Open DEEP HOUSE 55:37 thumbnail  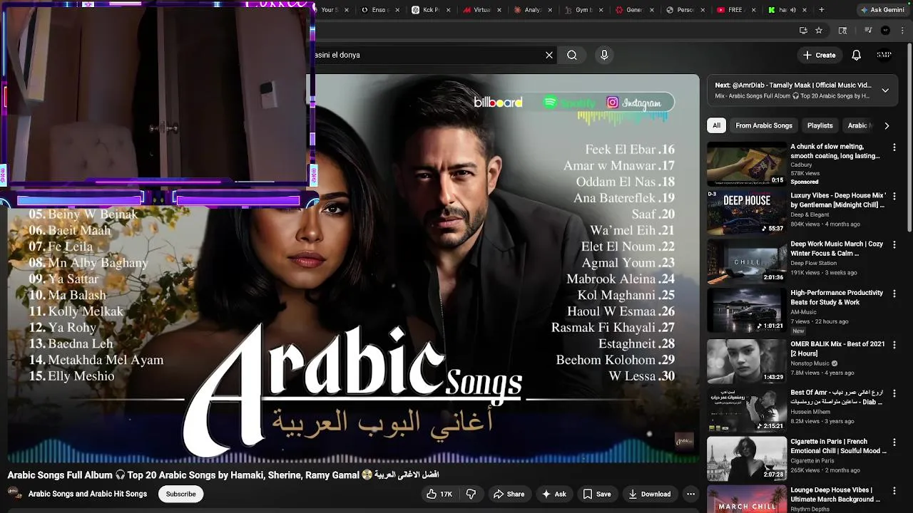pos(747,212)
